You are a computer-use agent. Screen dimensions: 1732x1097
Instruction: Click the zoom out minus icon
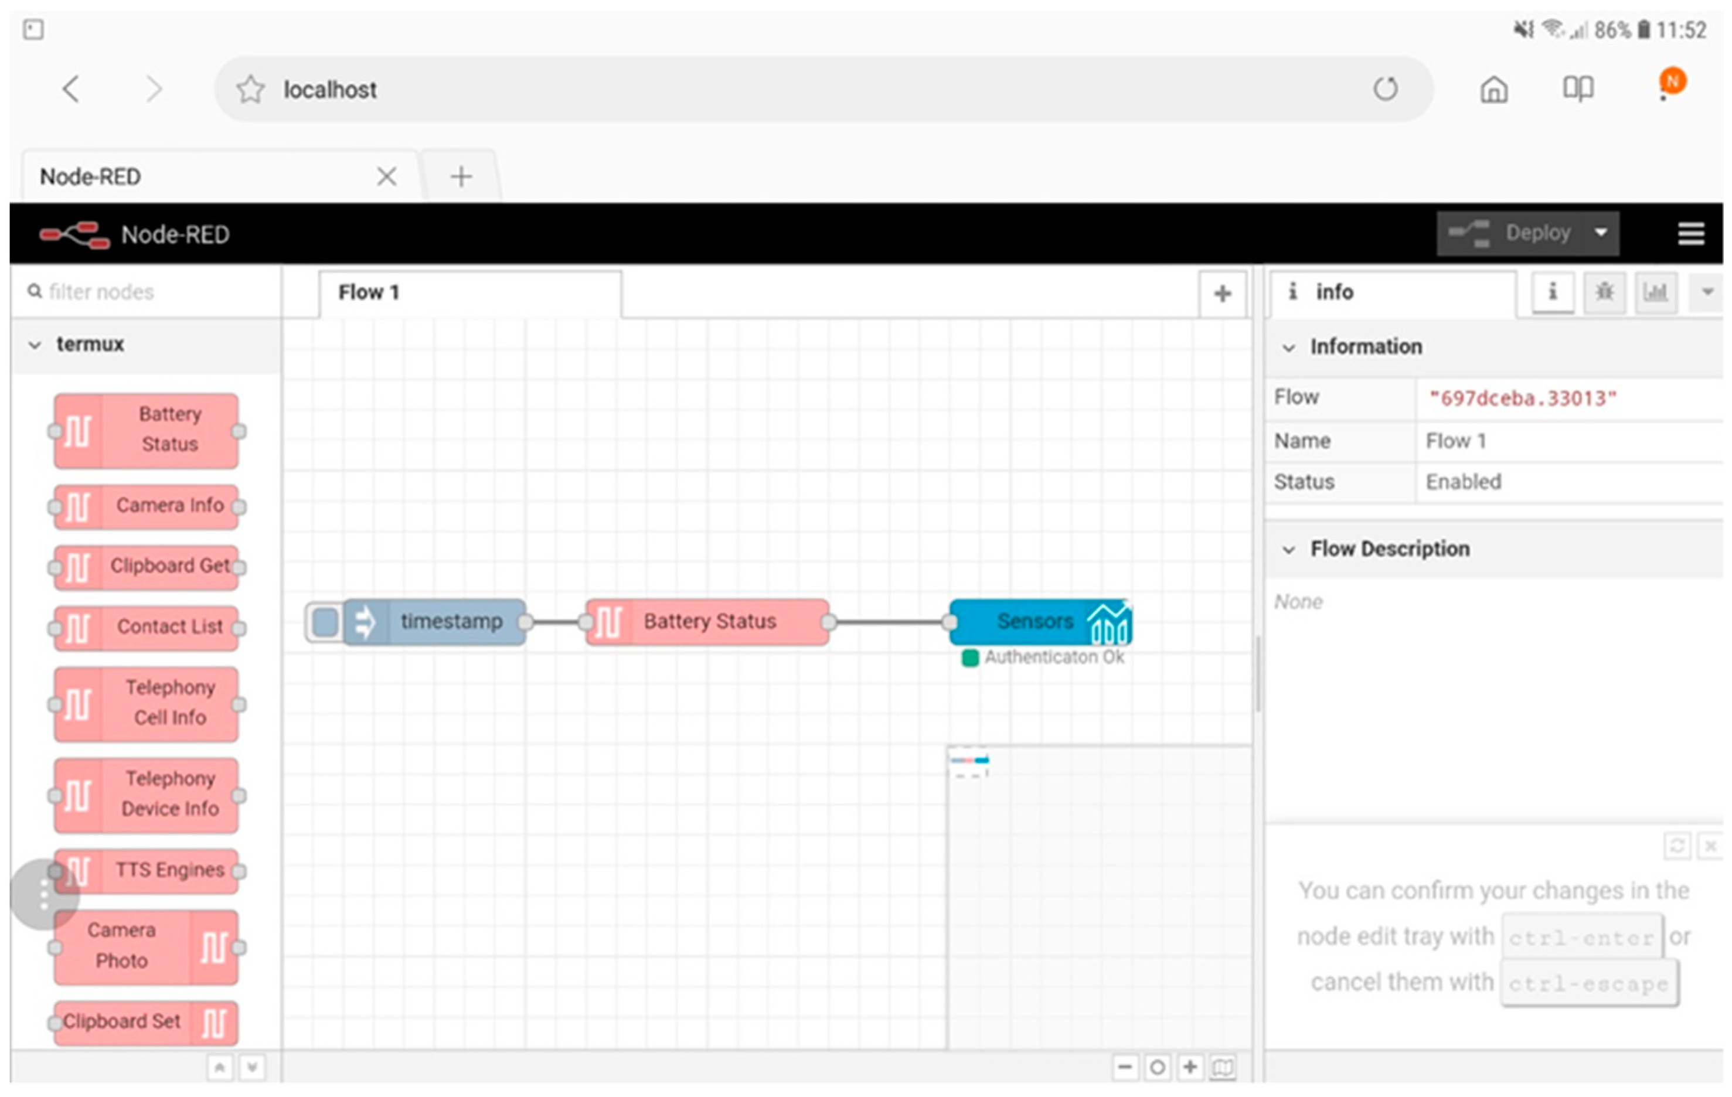click(1125, 1067)
